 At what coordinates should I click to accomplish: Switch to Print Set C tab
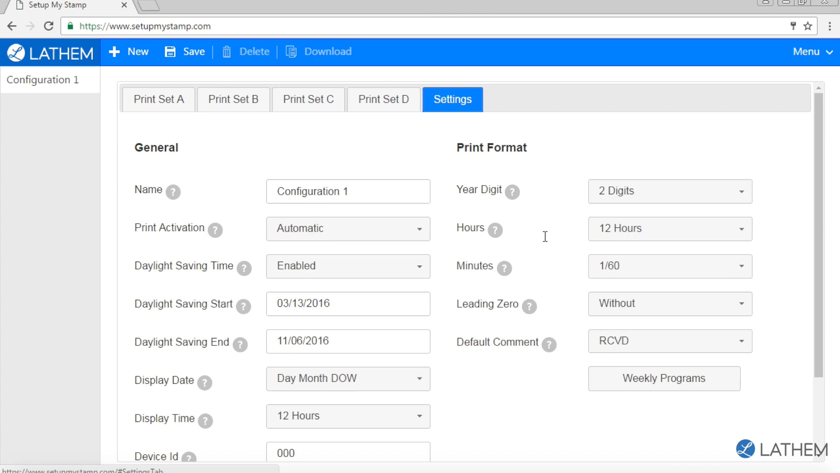tap(308, 100)
